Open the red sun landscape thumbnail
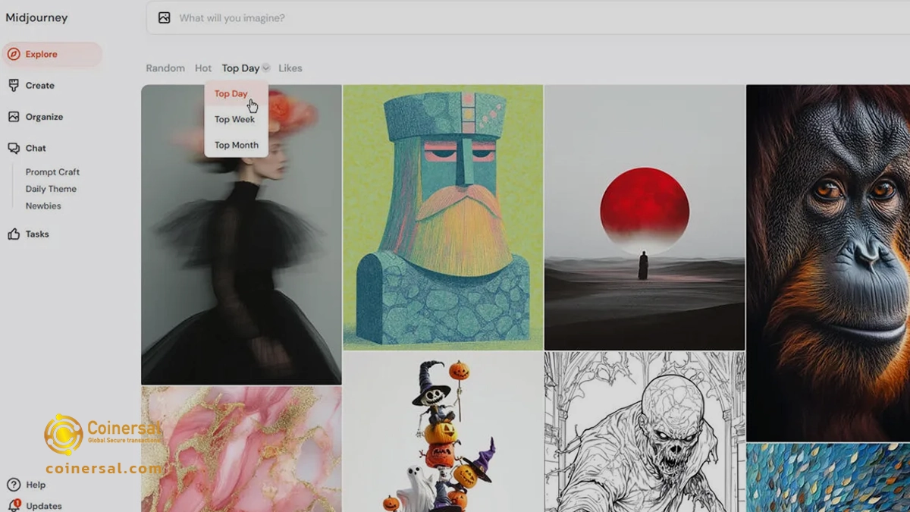This screenshot has width=910, height=512. 644,217
